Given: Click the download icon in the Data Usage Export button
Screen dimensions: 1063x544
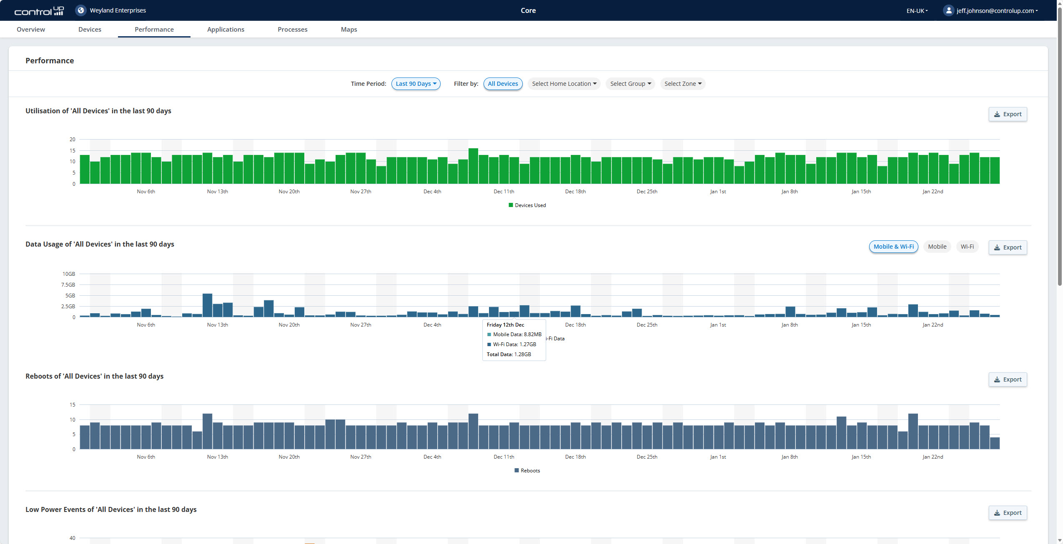Looking at the screenshot, I should pos(997,247).
